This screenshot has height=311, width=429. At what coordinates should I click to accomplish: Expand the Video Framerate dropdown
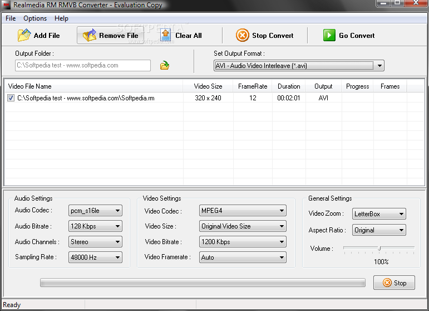point(243,257)
